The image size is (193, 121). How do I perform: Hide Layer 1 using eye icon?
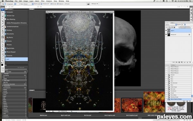coord(166,31)
